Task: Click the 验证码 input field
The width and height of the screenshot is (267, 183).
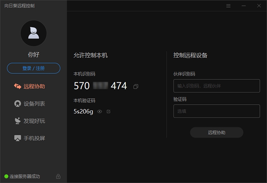Action: 216,111
